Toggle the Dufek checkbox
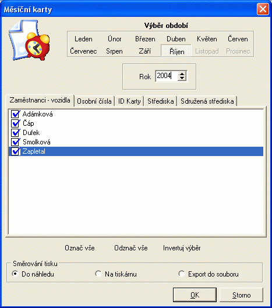The image size is (272, 308). [15, 133]
